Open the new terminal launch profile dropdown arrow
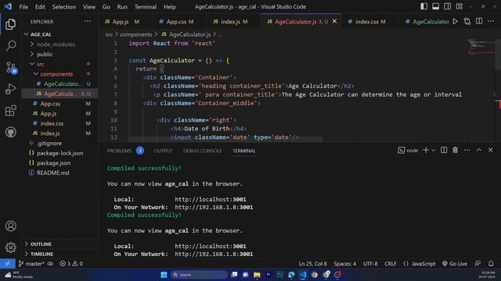 coord(434,151)
